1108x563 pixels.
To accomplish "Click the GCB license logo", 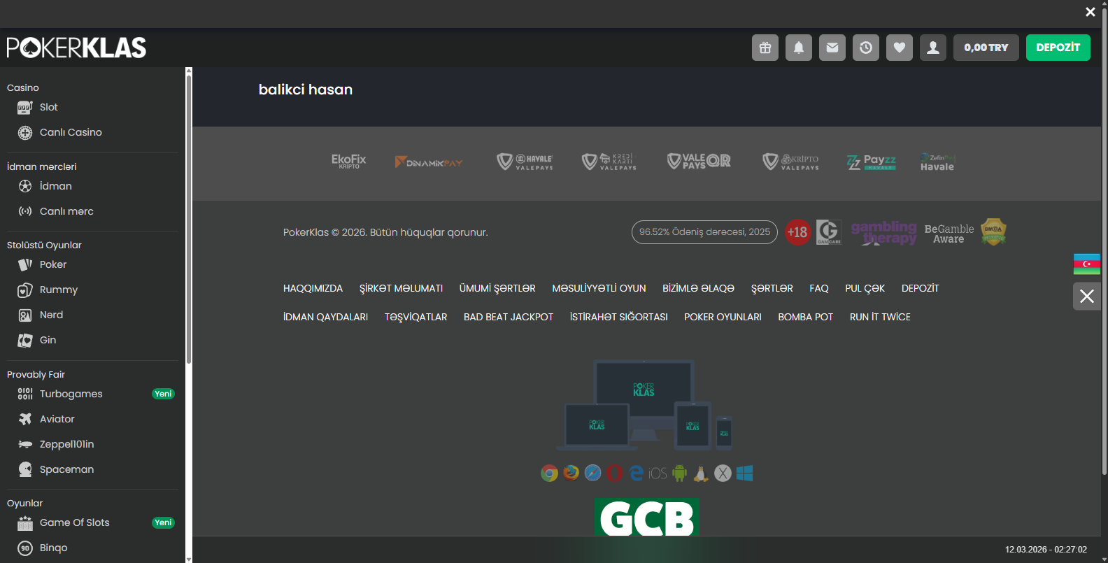I will tap(646, 518).
